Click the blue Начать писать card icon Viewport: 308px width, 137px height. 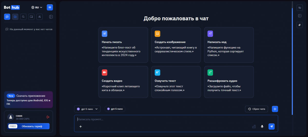click(104, 34)
